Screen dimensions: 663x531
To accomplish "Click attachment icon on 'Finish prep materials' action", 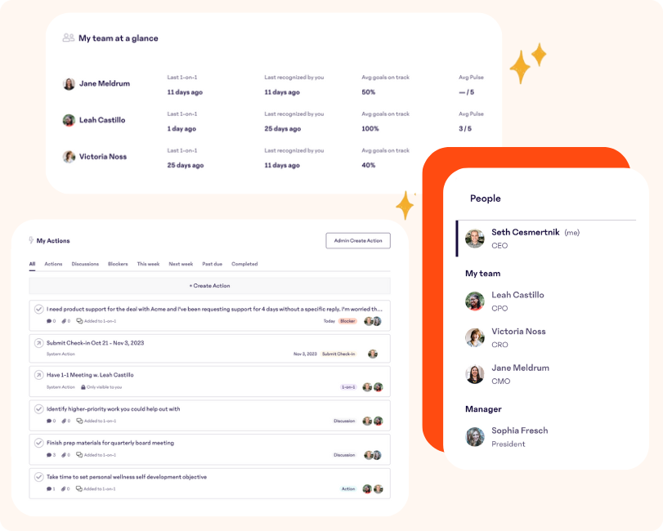I will (65, 455).
